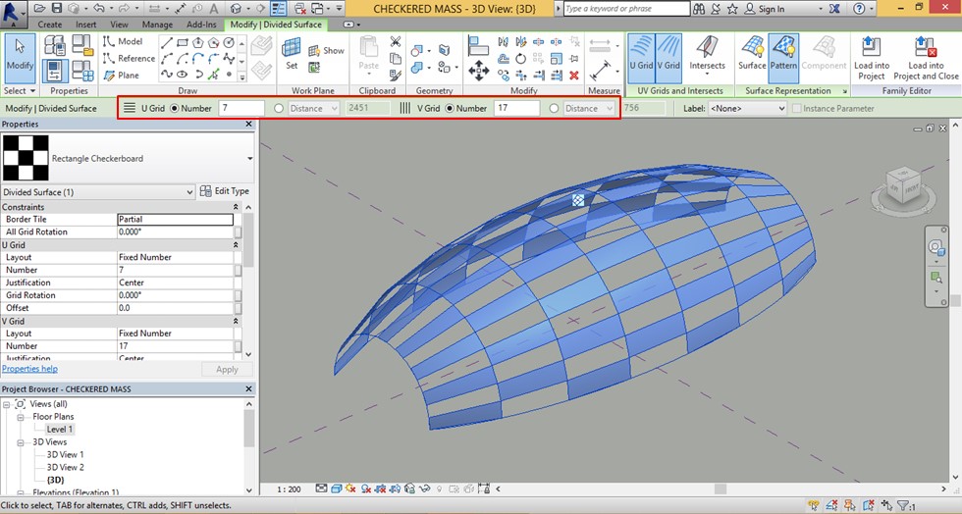
Task: Select the Rectangle draw tool
Action: point(183,42)
